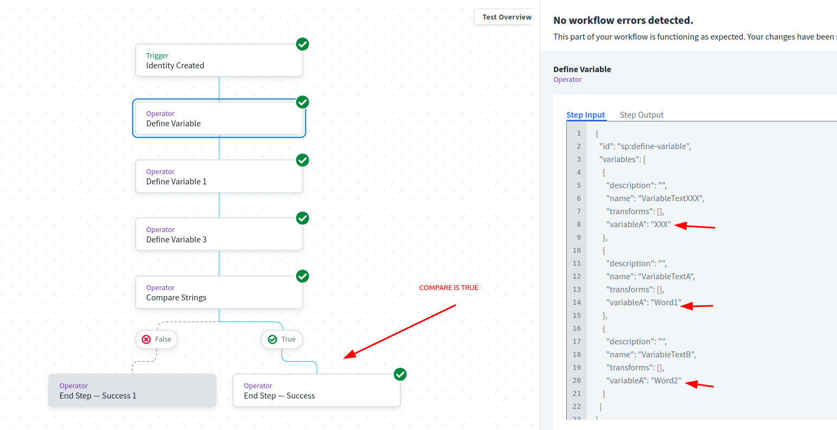This screenshot has width=837, height=430.
Task: Click the green checkmark on End Step — Success
Action: [x=400, y=374]
